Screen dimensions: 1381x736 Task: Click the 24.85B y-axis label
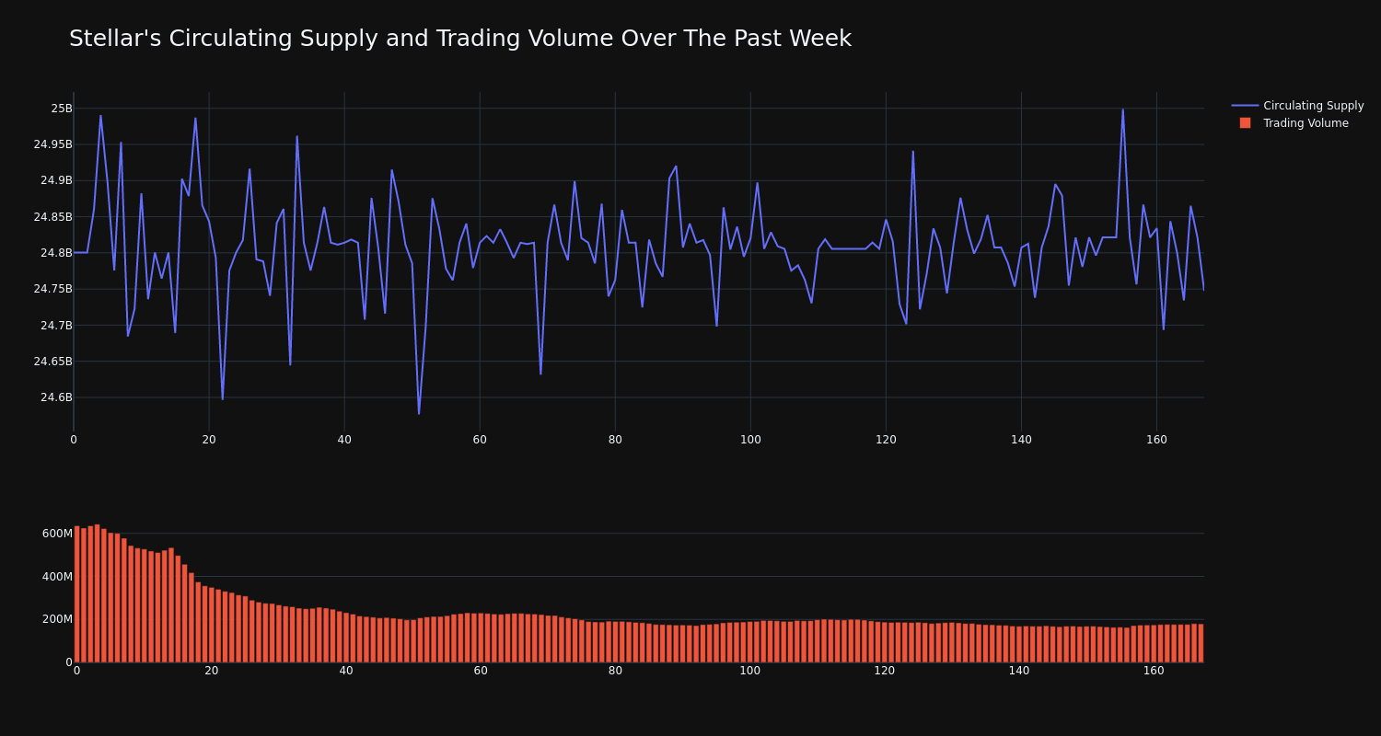click(52, 217)
